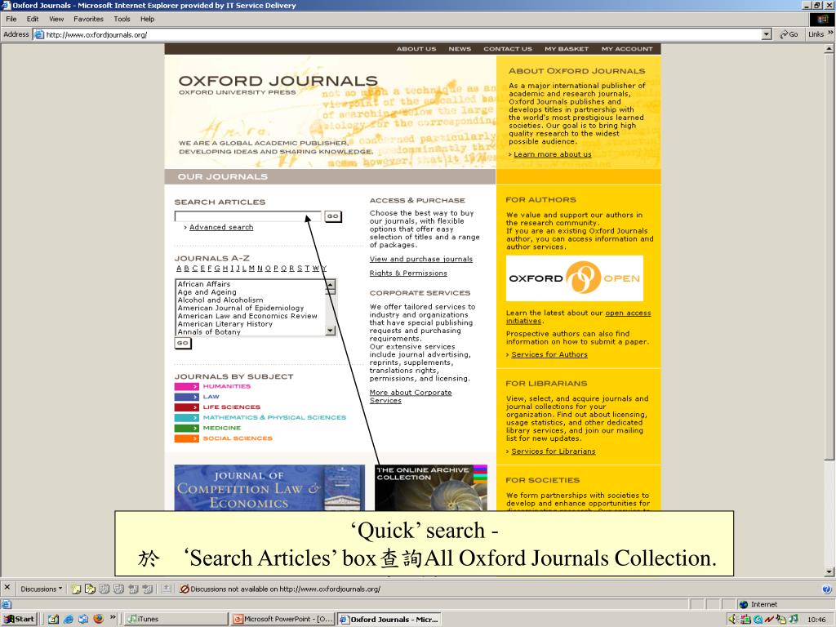
Task: Select African Affairs in journals list
Action: (x=204, y=284)
